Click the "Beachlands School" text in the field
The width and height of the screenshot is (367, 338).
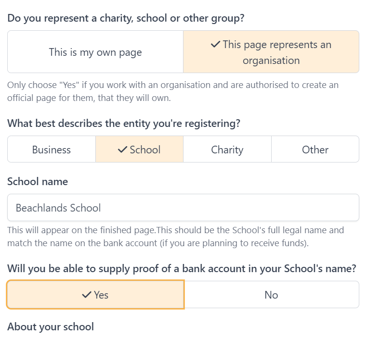pos(58,208)
